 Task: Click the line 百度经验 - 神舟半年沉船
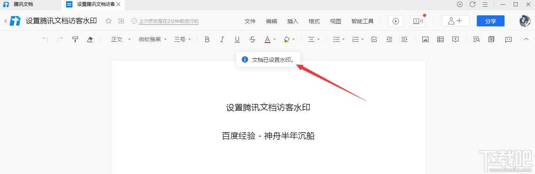point(268,136)
